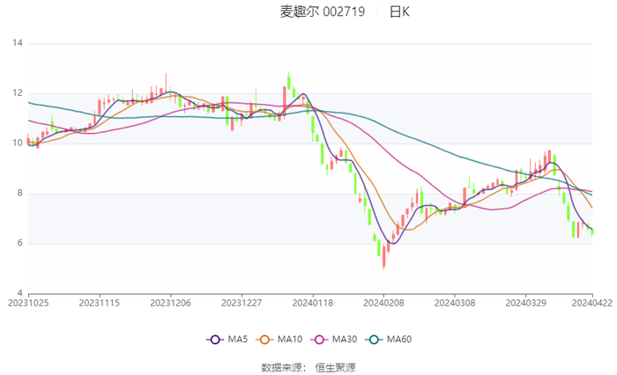
Task: Click the chart title 麦趣尔 002719
Action: pos(318,12)
